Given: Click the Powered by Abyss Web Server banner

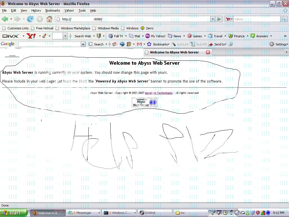Looking at the screenshot, I should coord(144,102).
